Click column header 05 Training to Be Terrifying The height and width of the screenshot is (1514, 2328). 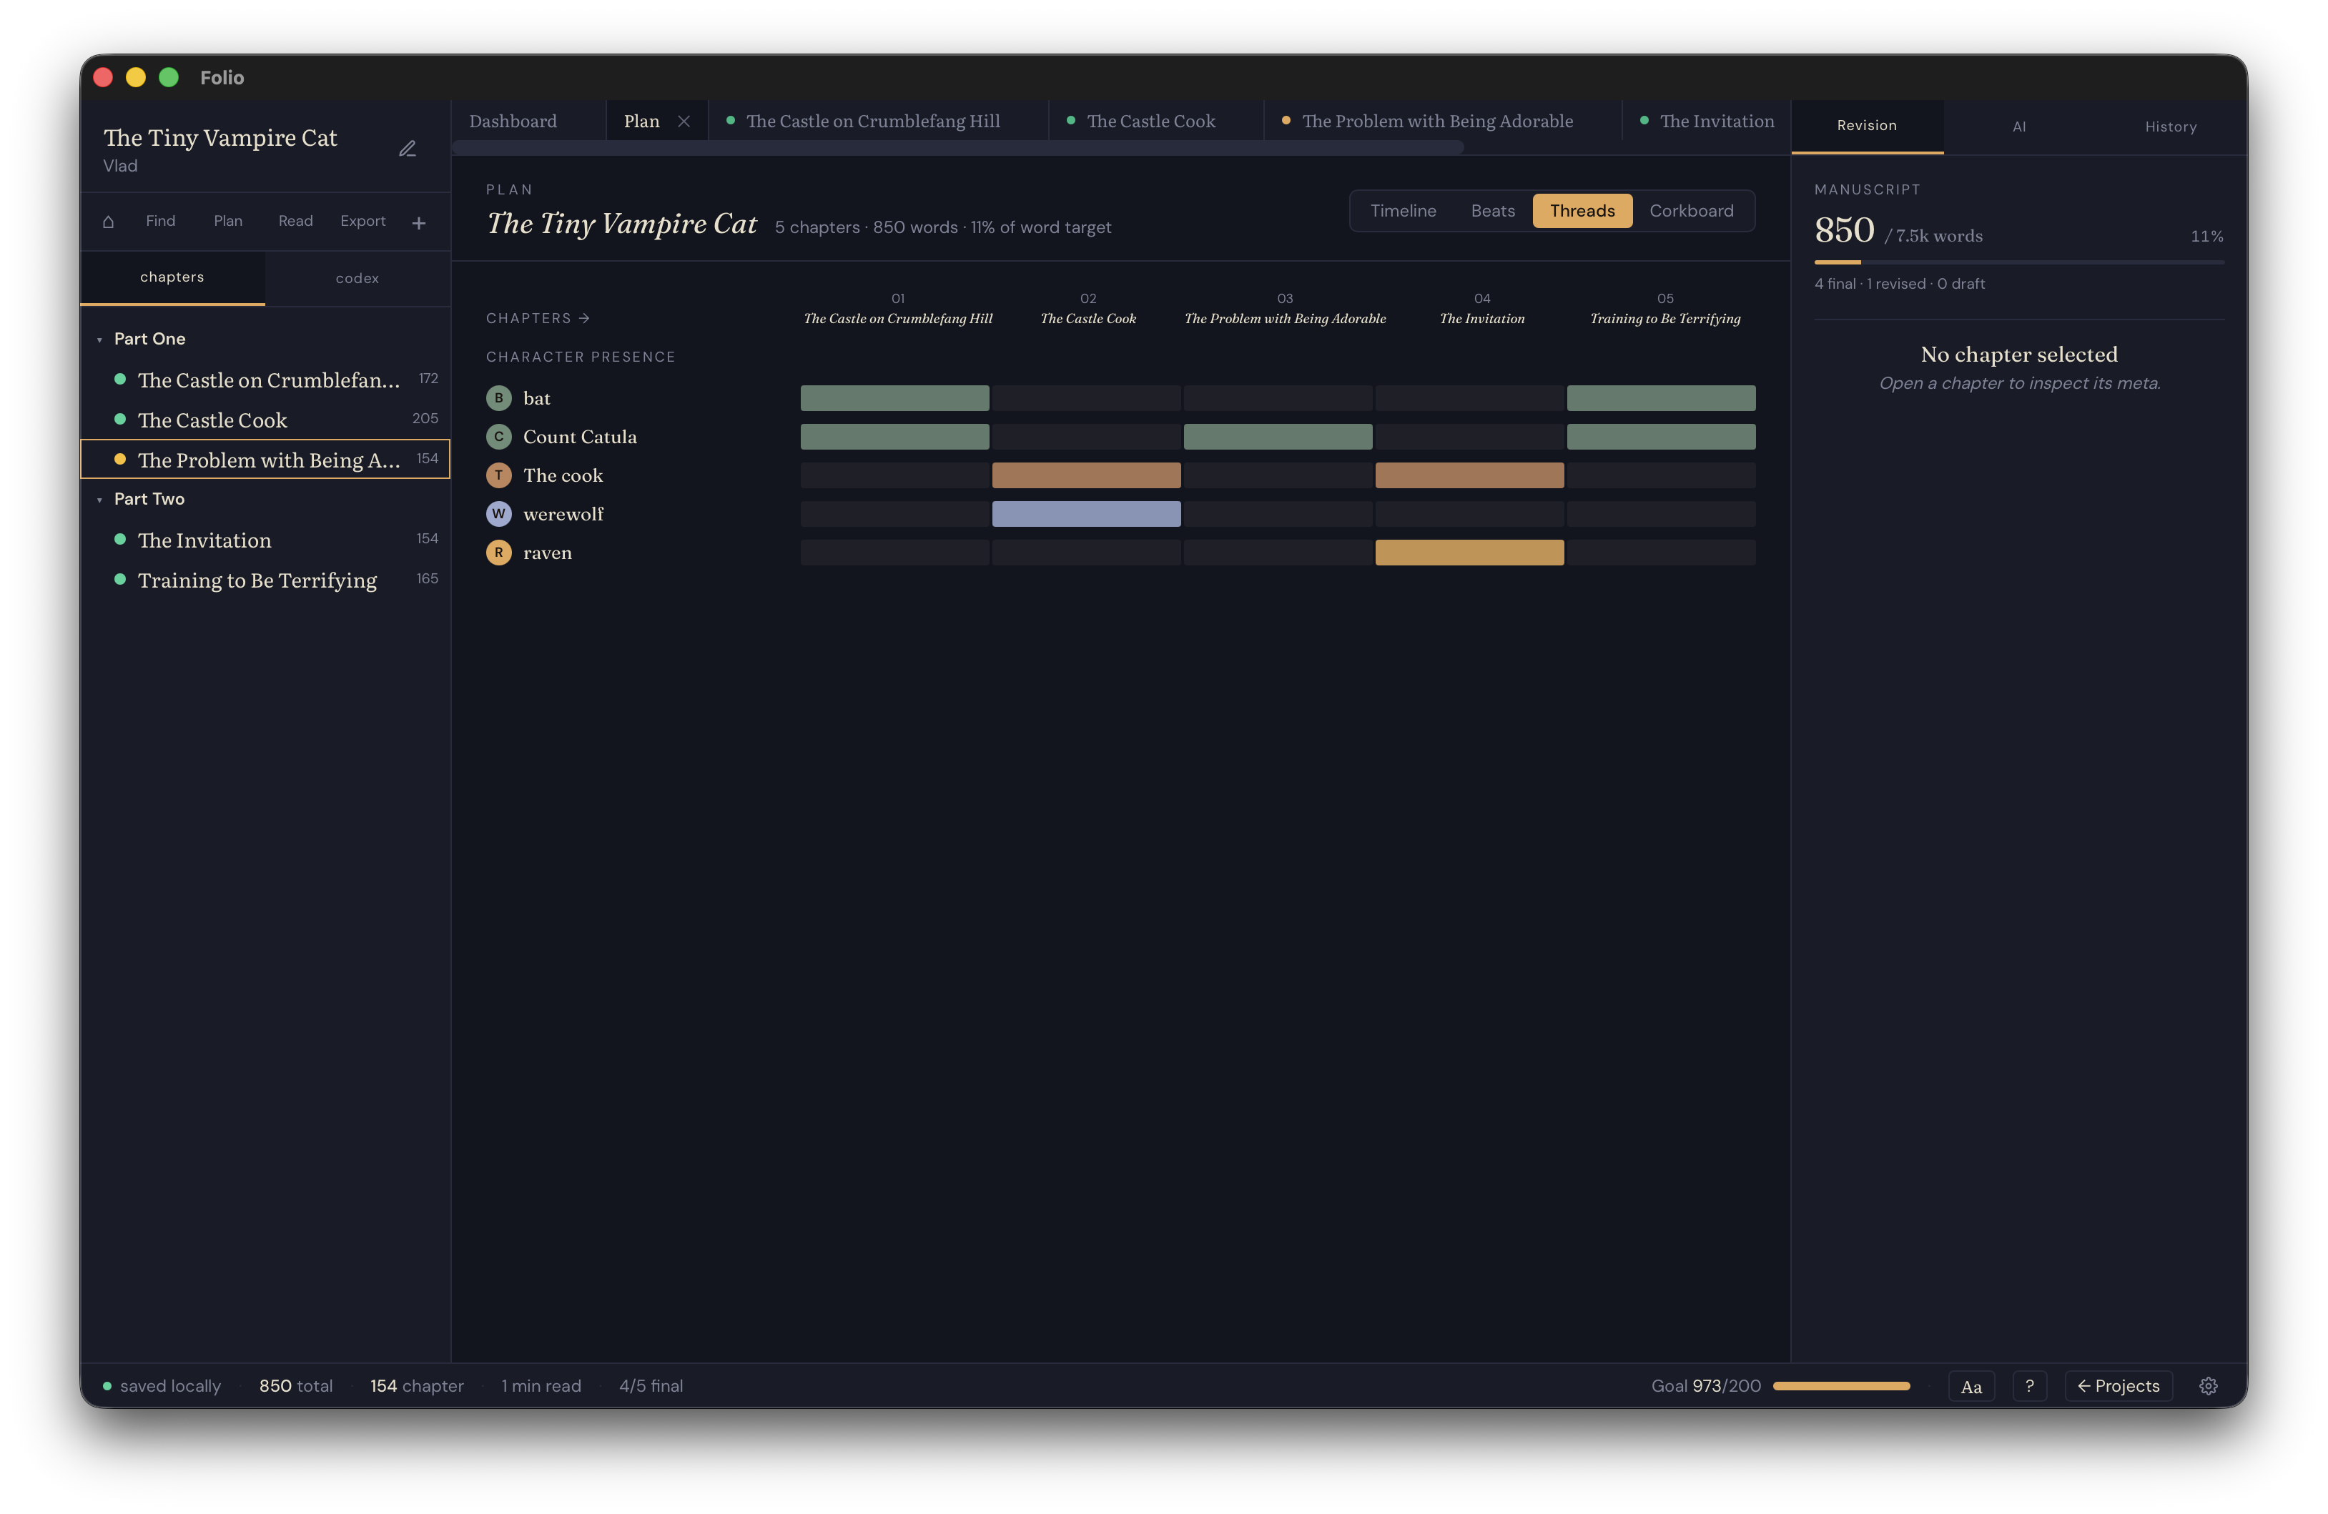(1664, 309)
